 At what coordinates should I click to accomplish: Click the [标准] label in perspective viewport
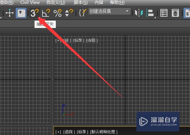click(82, 132)
